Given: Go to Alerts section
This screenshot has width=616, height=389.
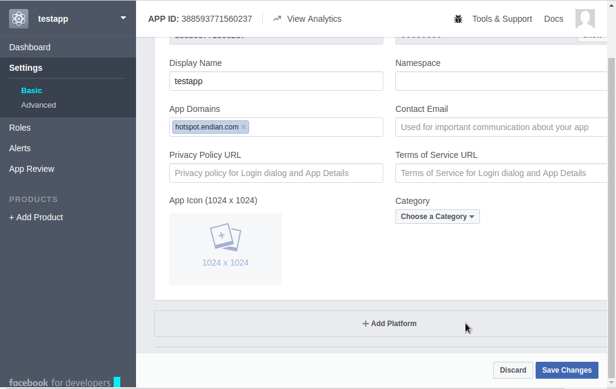Looking at the screenshot, I should (20, 148).
